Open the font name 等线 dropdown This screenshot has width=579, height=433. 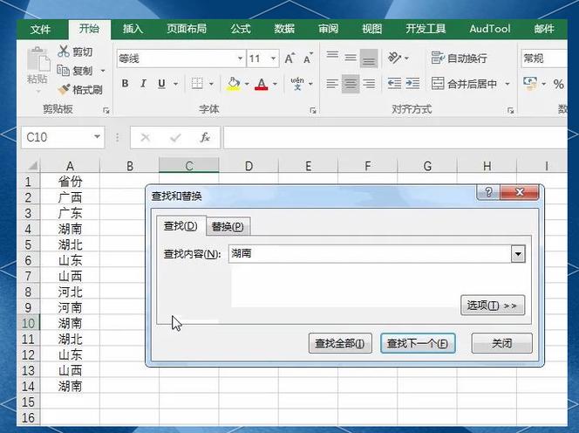click(240, 58)
